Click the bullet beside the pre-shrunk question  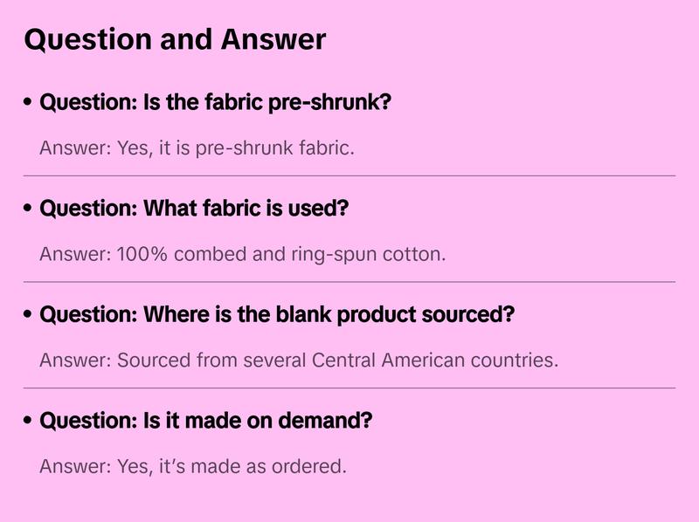[x=29, y=103]
